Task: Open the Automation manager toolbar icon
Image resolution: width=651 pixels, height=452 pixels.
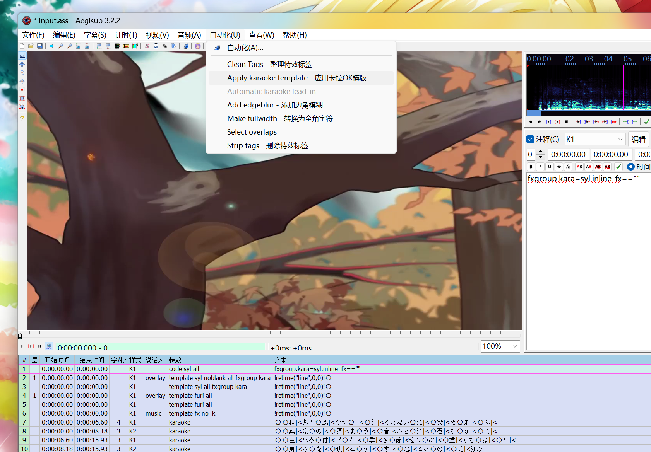Action: click(x=186, y=46)
